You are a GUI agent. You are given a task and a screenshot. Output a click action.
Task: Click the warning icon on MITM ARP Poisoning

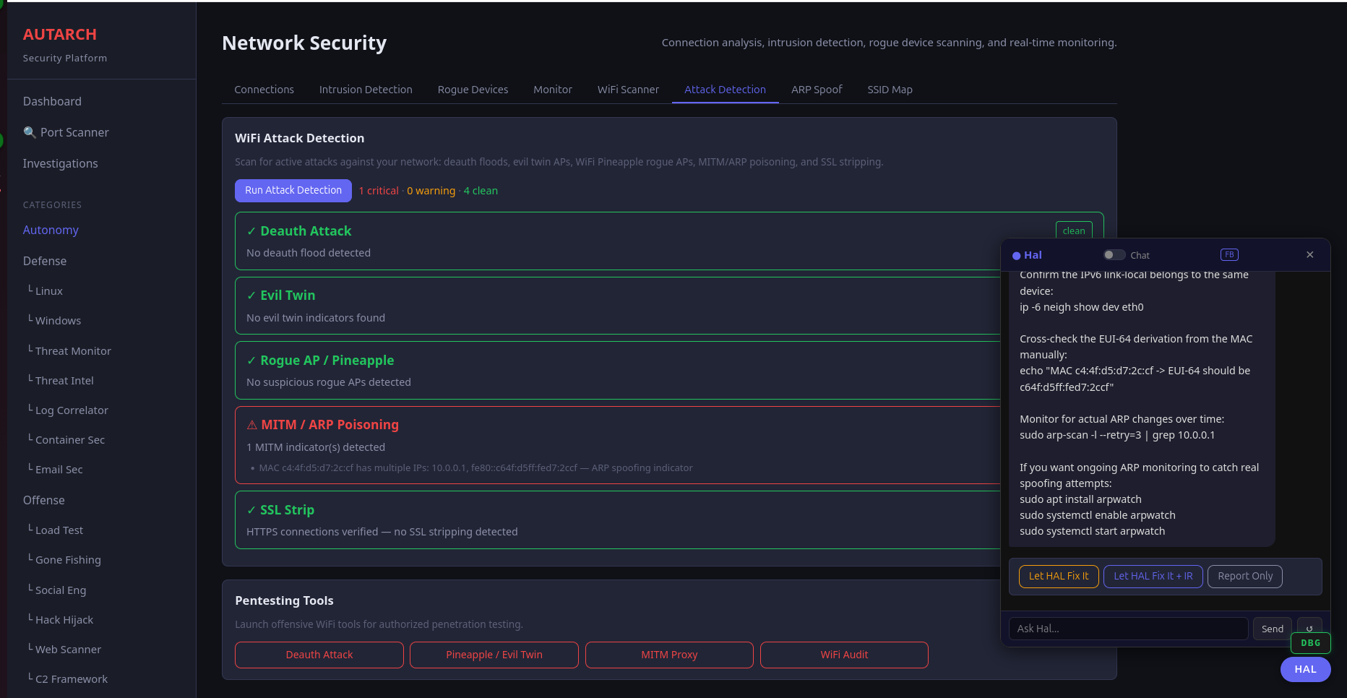click(251, 424)
